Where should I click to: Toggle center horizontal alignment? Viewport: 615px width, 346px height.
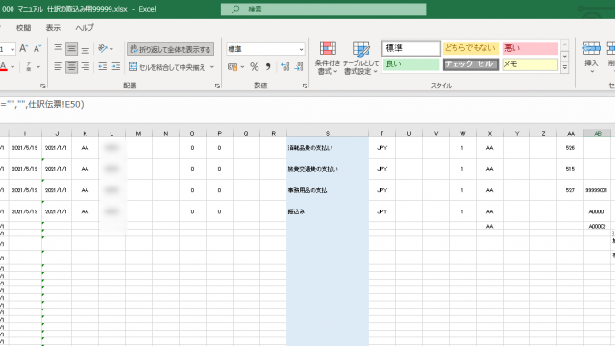tap(71, 66)
